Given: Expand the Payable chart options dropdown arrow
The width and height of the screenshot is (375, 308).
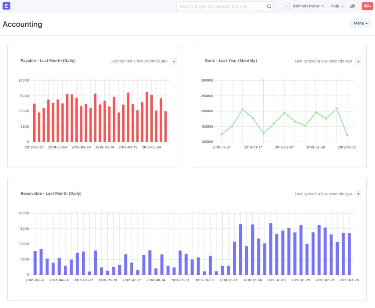Looking at the screenshot, I should click(174, 61).
